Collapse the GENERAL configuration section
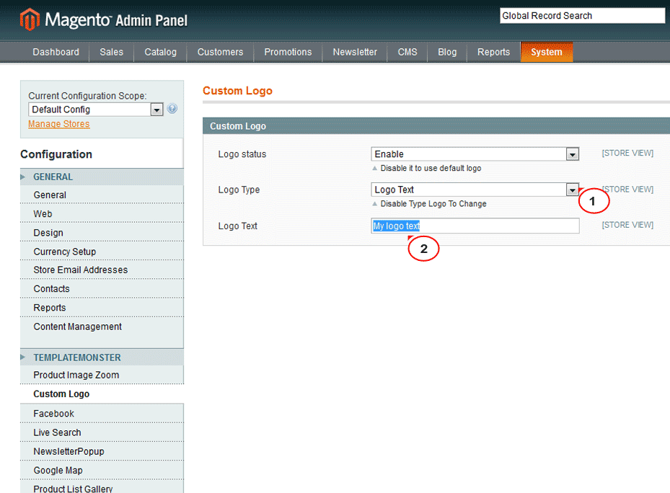 coord(53,177)
